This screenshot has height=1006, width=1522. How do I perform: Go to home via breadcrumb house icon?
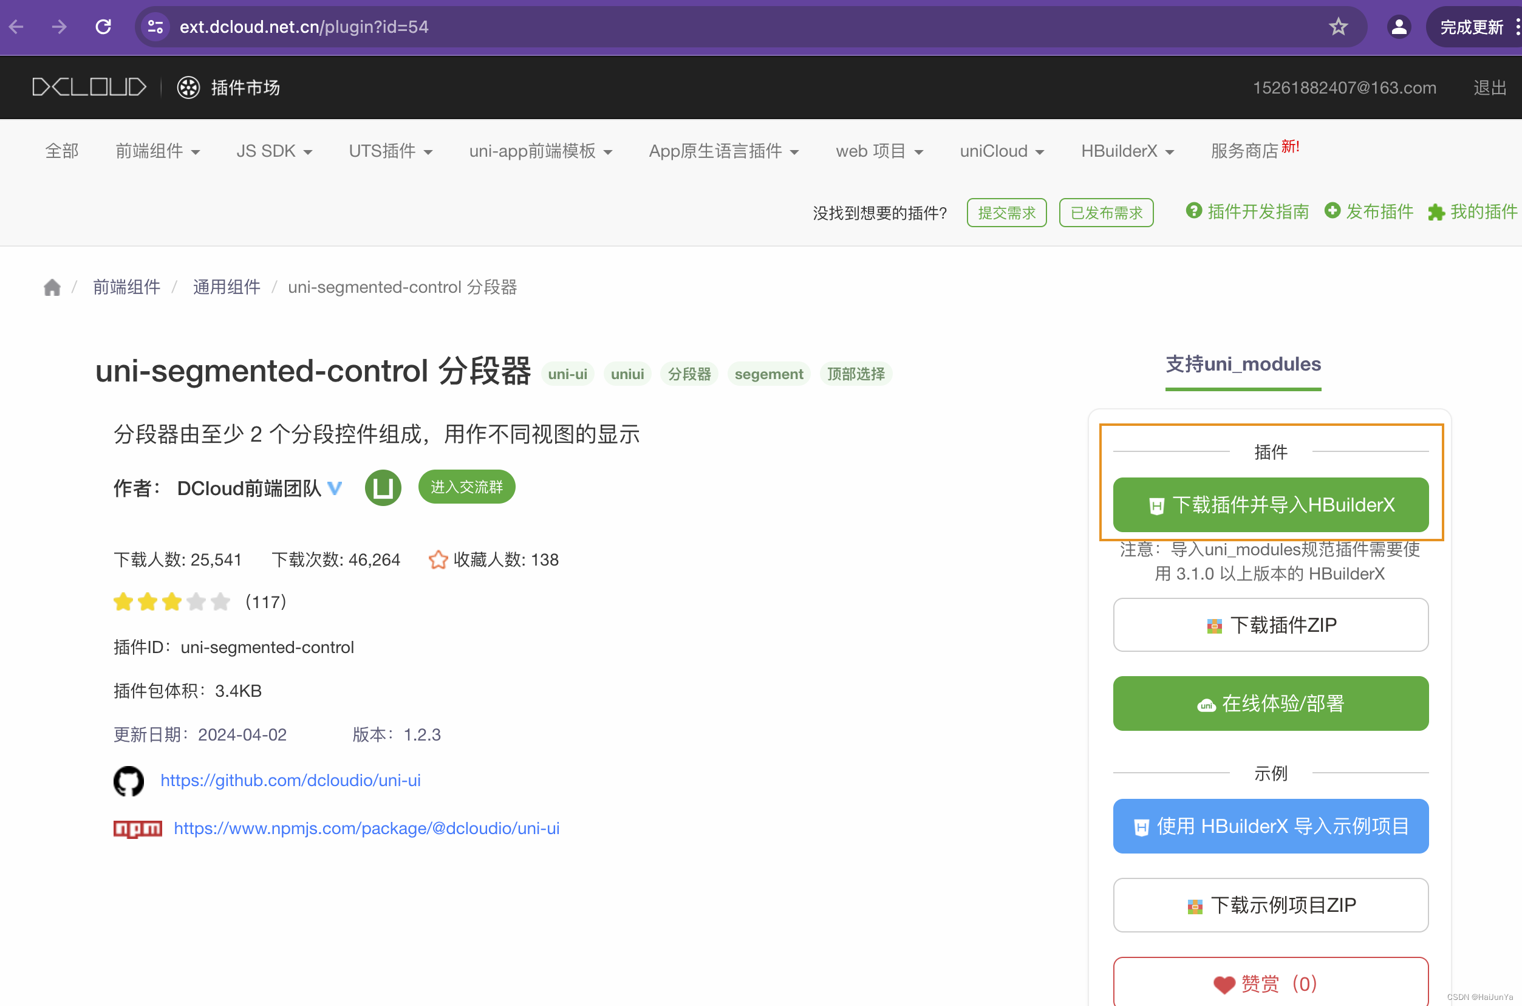pyautogui.click(x=52, y=287)
